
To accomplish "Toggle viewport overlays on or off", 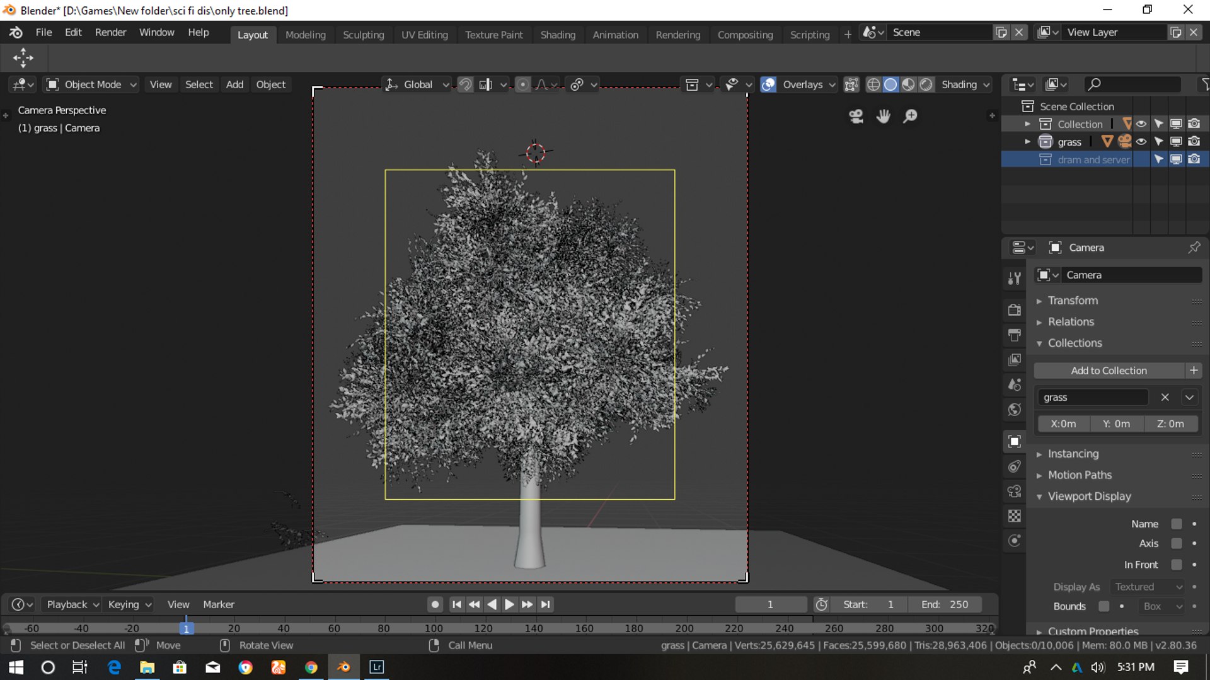I will coord(768,84).
